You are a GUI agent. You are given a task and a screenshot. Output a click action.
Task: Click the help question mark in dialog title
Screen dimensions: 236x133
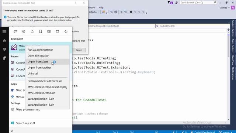[x=76, y=3]
